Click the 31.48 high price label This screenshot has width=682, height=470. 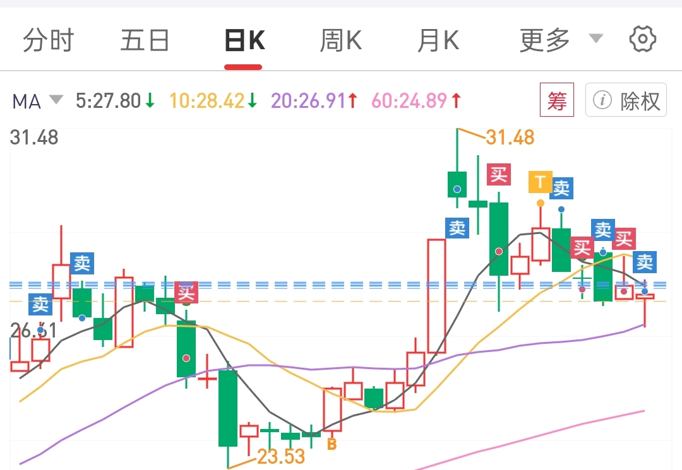(510, 137)
